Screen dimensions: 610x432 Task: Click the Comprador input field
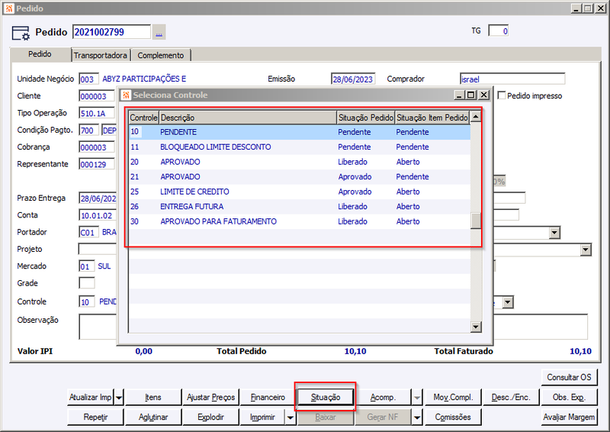[x=512, y=79]
